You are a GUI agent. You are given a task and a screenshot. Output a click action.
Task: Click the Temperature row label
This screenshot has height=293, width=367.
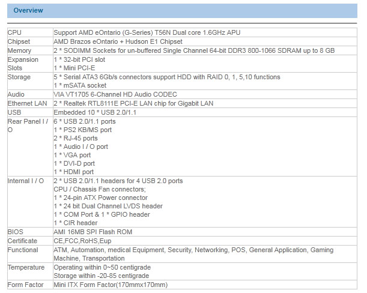pyautogui.click(x=26, y=267)
